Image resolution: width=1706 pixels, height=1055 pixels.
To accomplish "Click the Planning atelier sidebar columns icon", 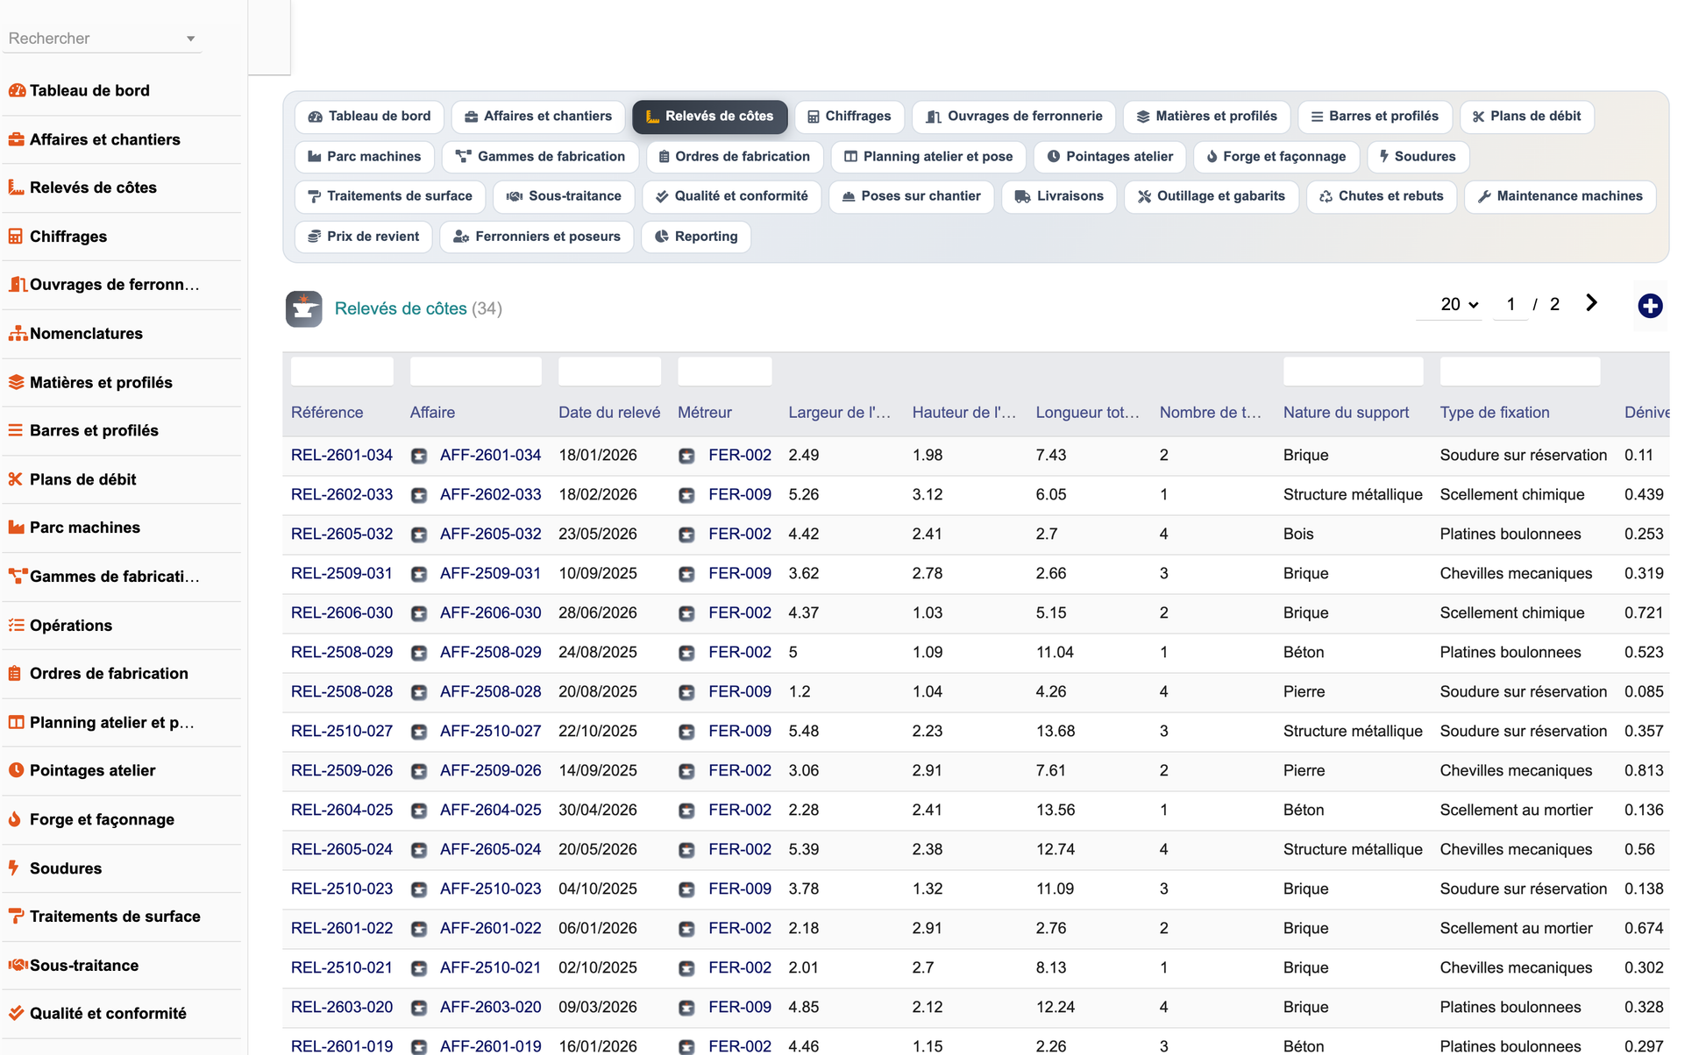I will coord(16,723).
